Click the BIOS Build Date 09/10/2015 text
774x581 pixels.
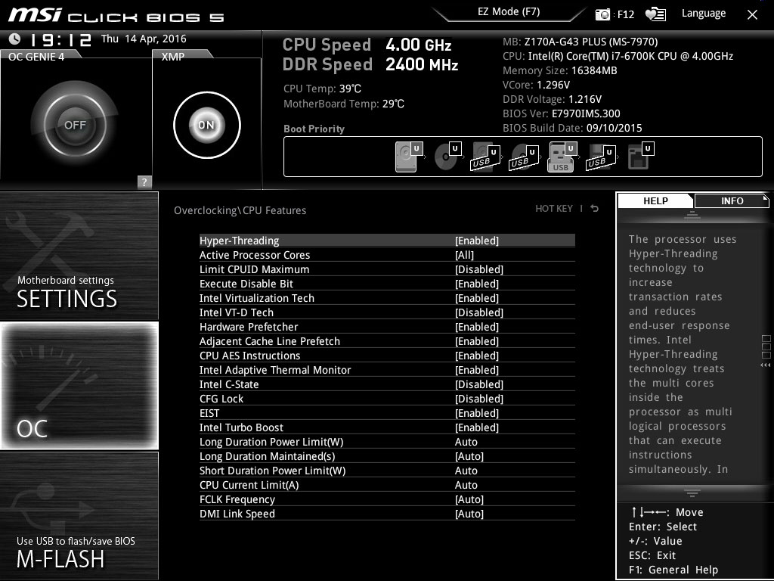572,128
